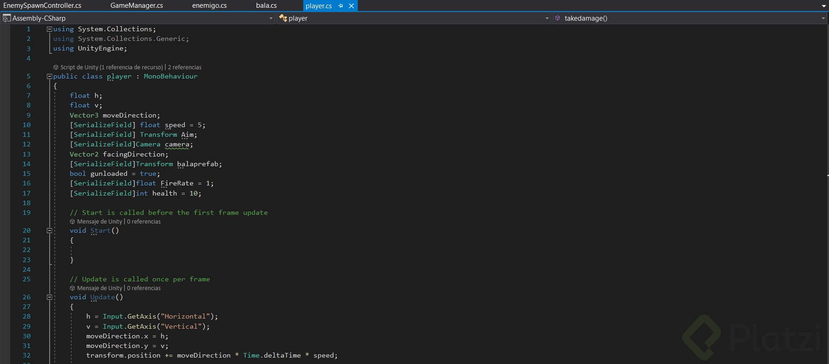Collapse the Start() method region

[49, 231]
